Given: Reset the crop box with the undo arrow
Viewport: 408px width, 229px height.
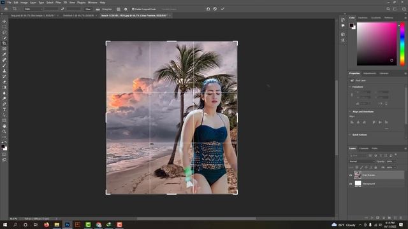Looking at the screenshot, I should click(208, 9).
